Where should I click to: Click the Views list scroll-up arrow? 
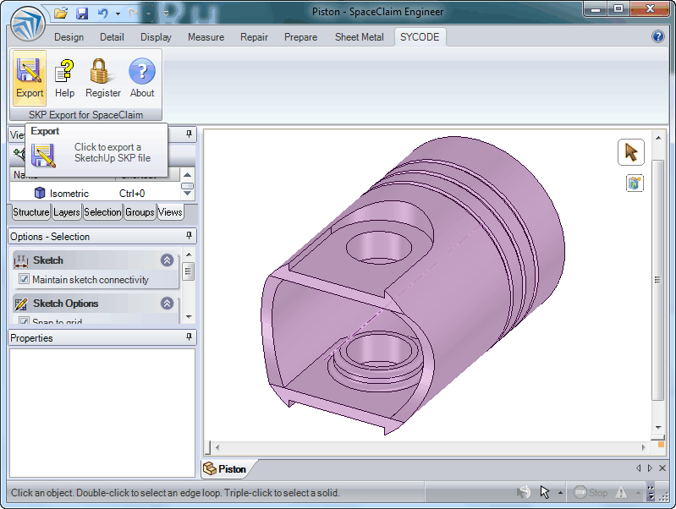click(187, 174)
